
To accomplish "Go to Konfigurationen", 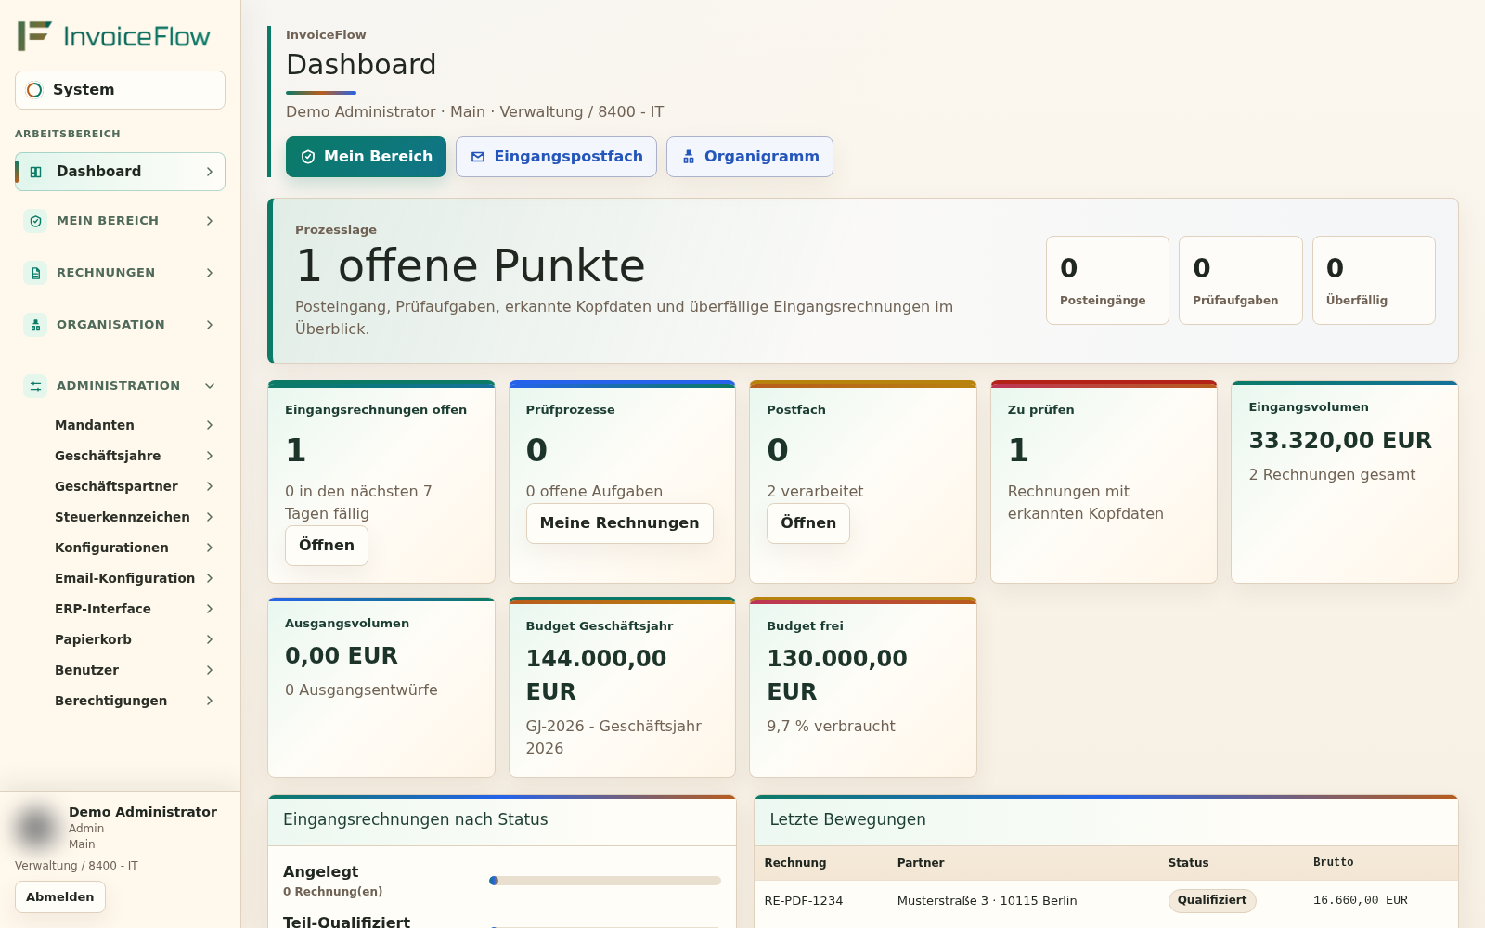I will (135, 548).
